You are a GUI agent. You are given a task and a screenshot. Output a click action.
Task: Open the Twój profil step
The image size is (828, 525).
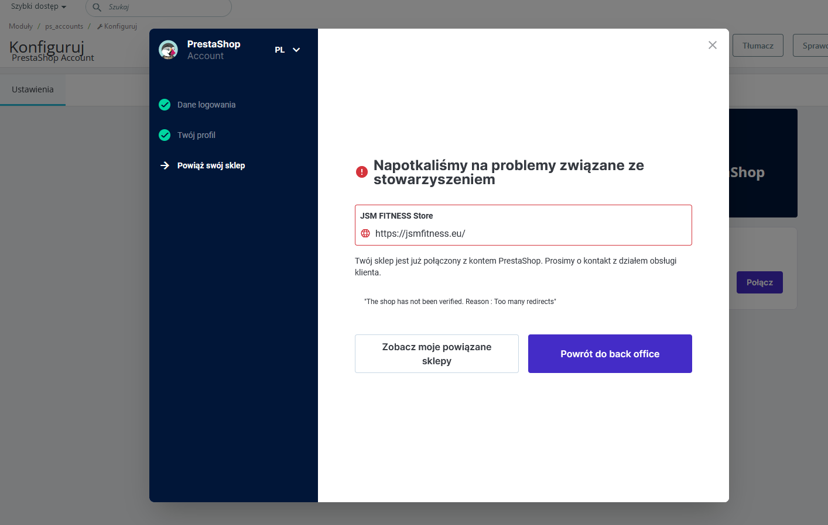click(x=196, y=135)
